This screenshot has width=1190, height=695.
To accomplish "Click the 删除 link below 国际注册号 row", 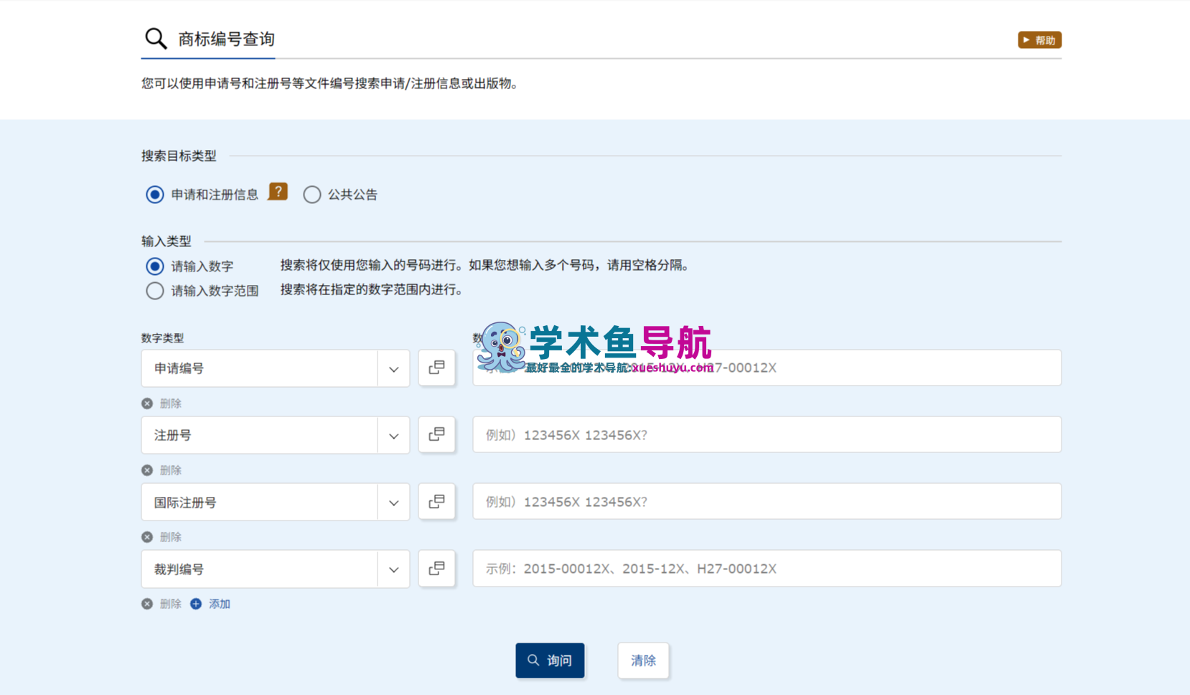I will coord(170,537).
